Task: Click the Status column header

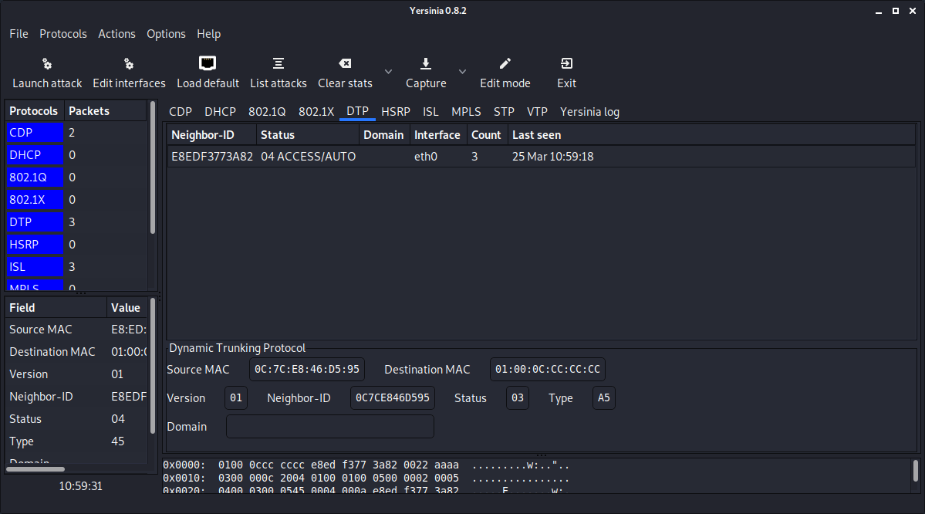Action: (x=307, y=134)
